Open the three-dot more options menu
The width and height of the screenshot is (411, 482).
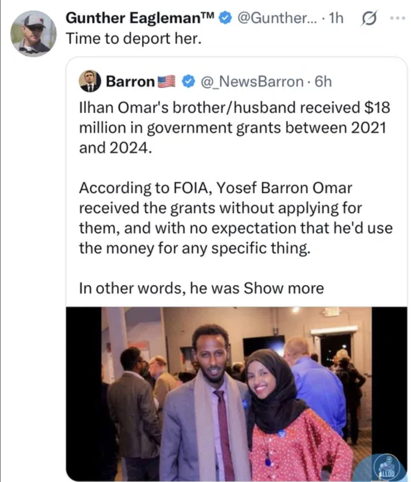tap(397, 18)
